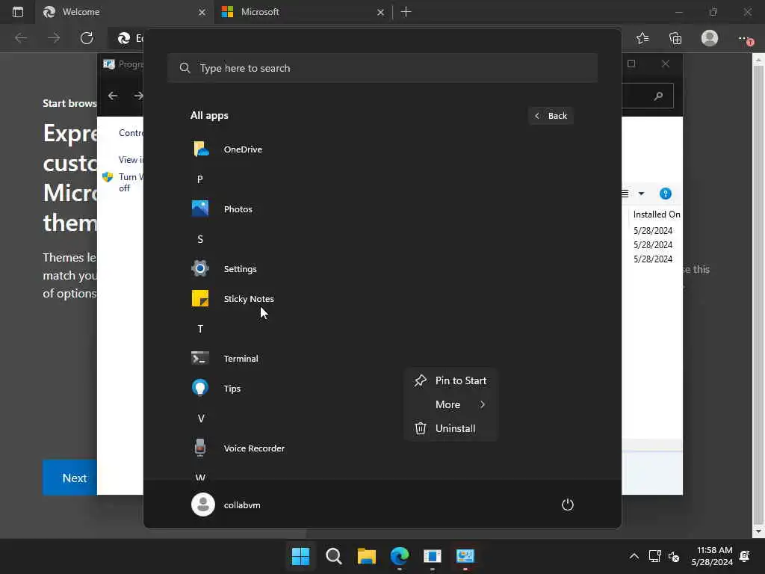This screenshot has width=765, height=574.
Task: Jump to letter V in app list
Action: (200, 419)
